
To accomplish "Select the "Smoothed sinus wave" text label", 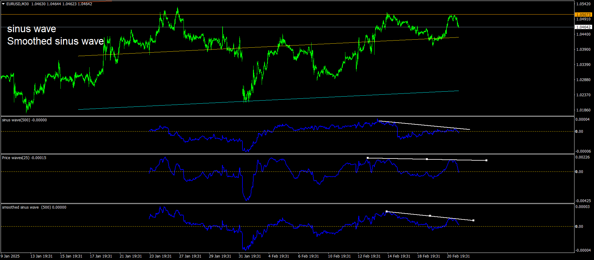I will point(55,41).
